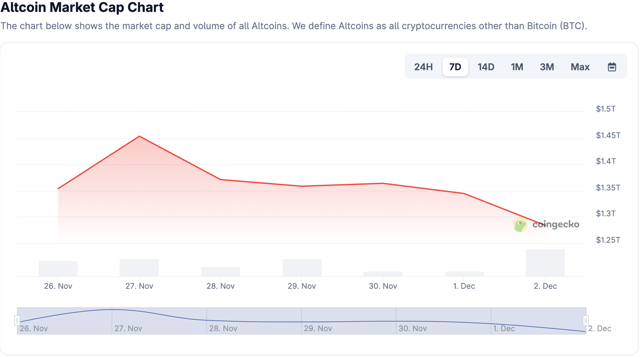The height and width of the screenshot is (357, 642).
Task: Click the CoinGecko logo watermark
Action: [x=547, y=225]
